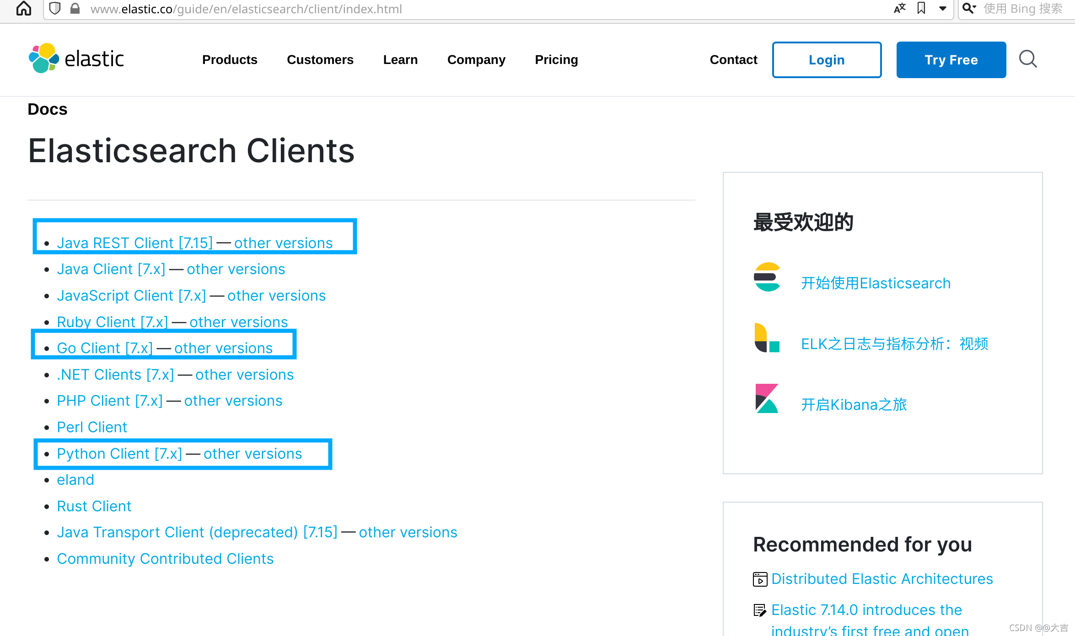
Task: Open site search with magnifier icon
Action: tap(1028, 59)
